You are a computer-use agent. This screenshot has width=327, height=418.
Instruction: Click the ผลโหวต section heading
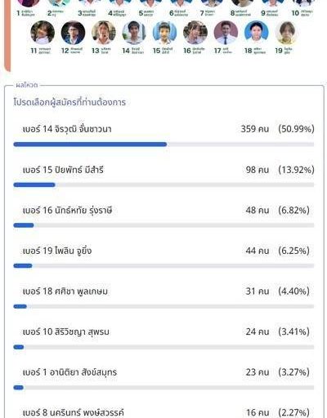pos(27,85)
